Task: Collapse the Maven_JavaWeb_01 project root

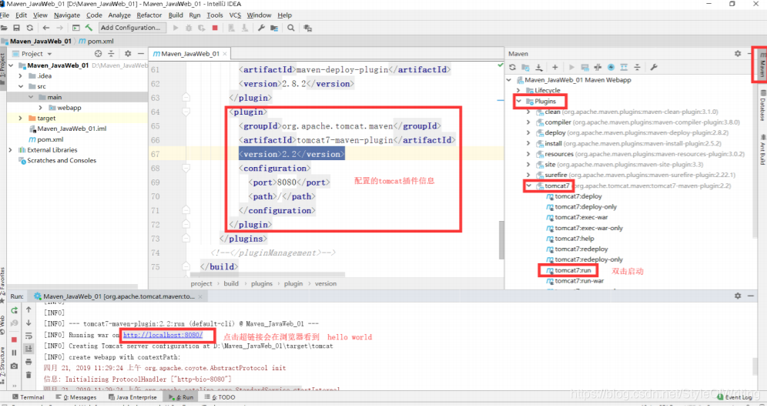Action: 11,65
